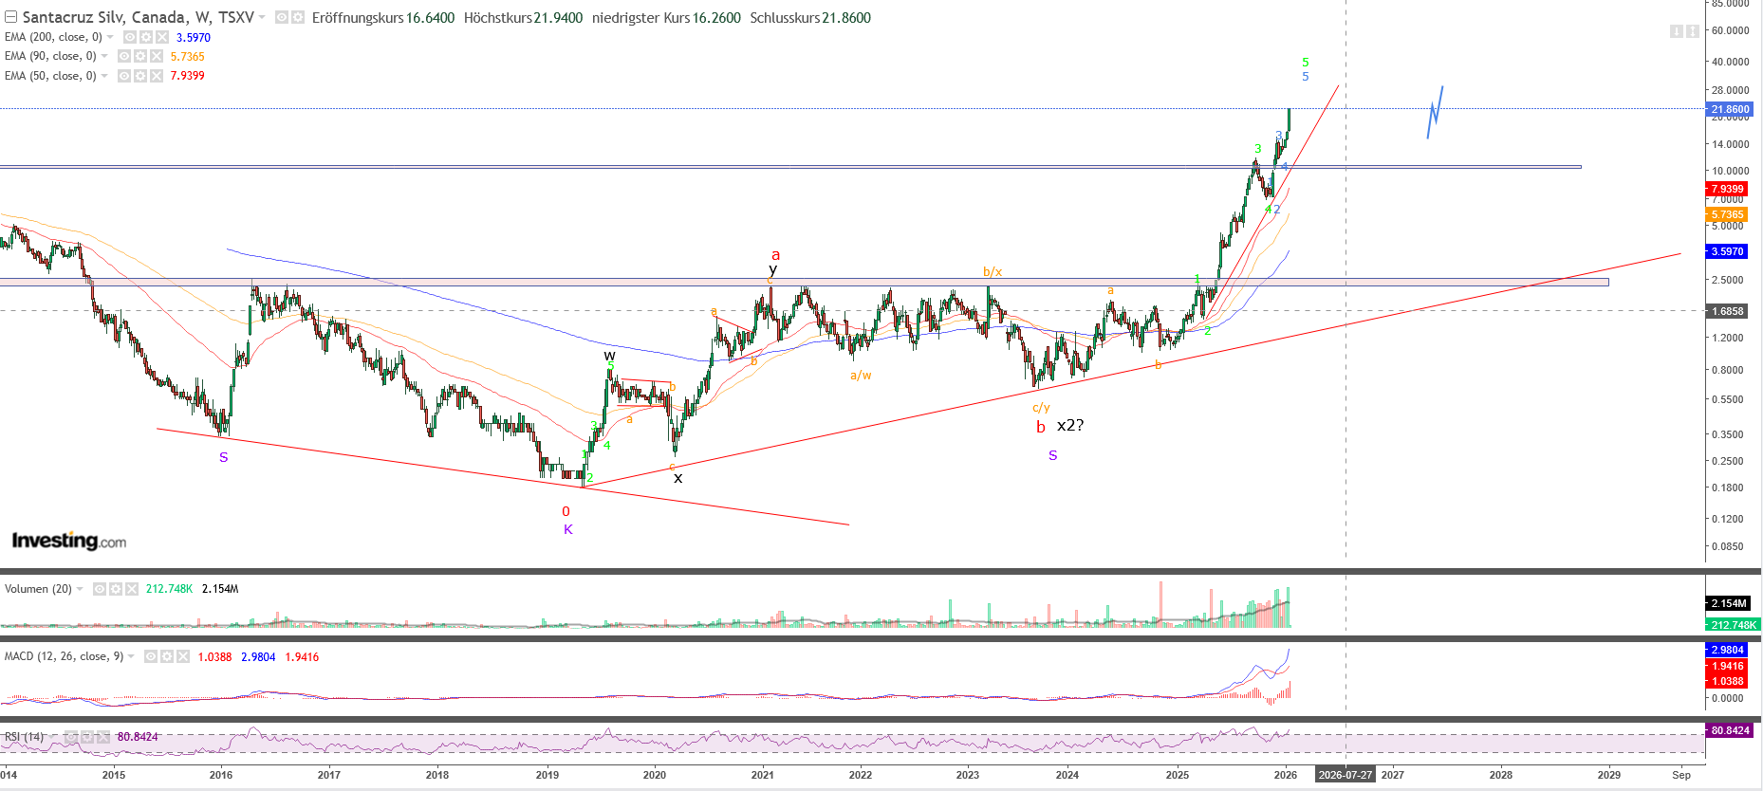
Task: Open the EMA 50 dropdown arrow
Action: [x=104, y=76]
